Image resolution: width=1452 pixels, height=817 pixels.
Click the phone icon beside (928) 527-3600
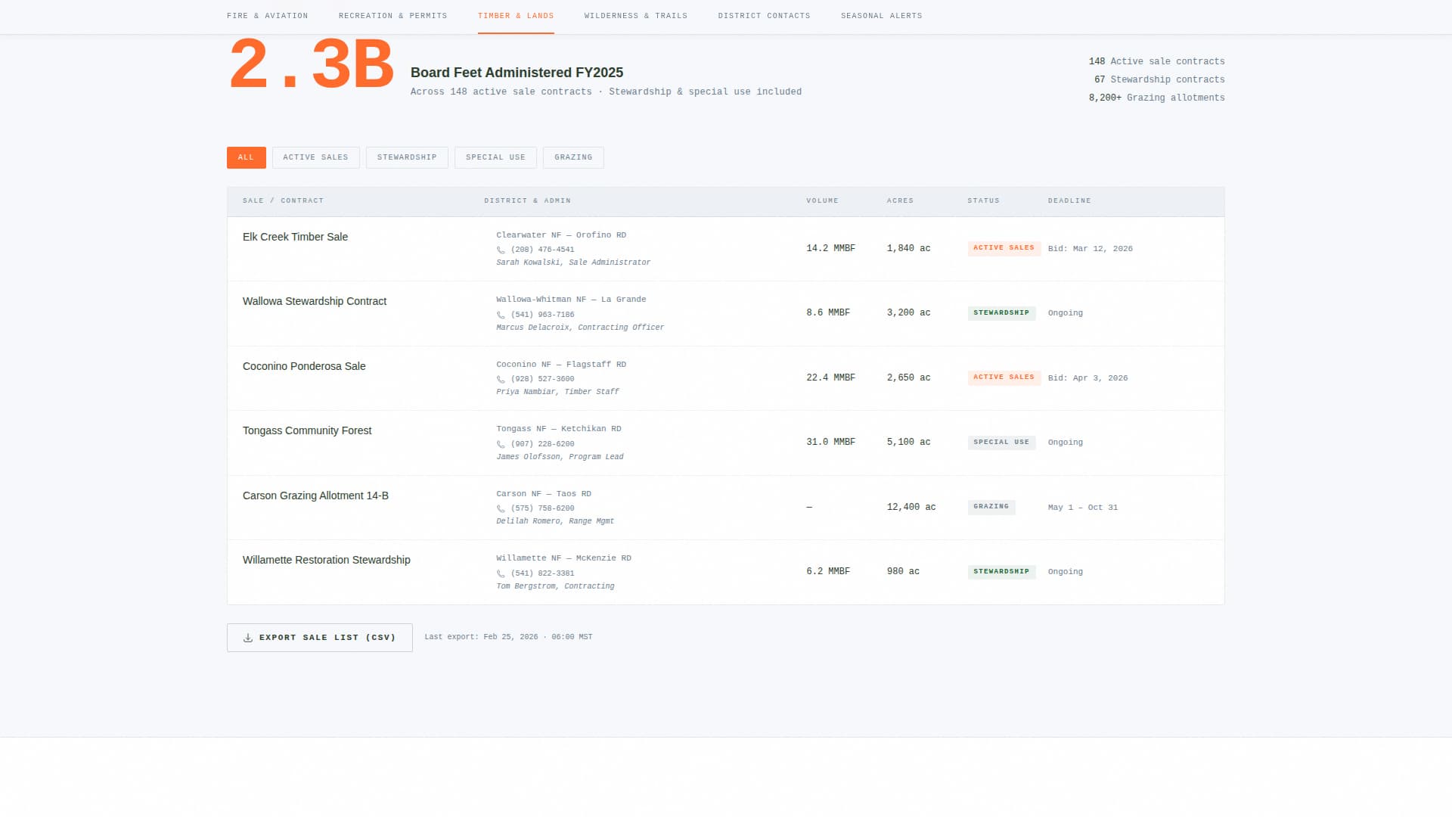point(501,379)
